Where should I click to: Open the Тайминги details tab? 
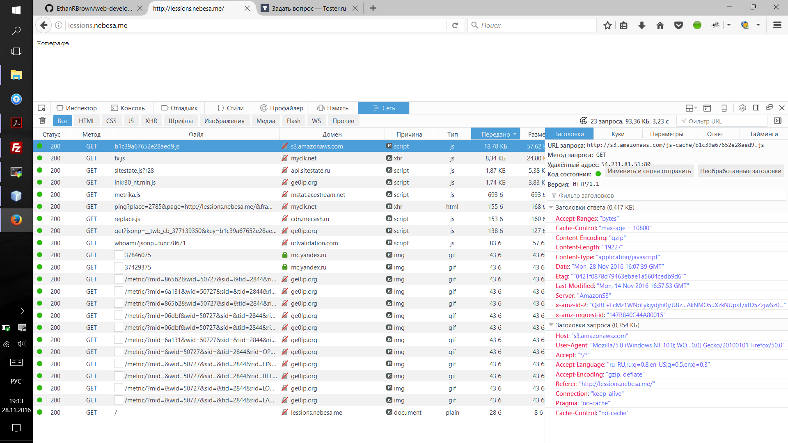(x=763, y=134)
